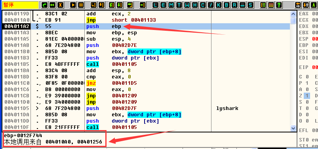
Task: Click the 'lyshark' comment text
Action: (227, 108)
